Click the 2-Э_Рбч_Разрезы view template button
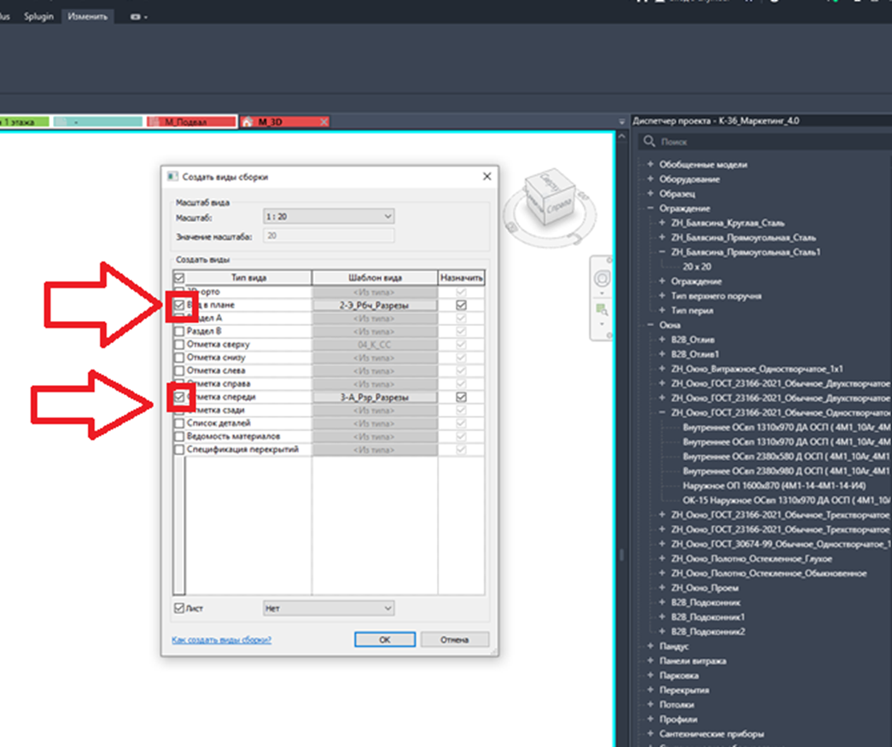Screen dimensions: 892x747 click(375, 306)
